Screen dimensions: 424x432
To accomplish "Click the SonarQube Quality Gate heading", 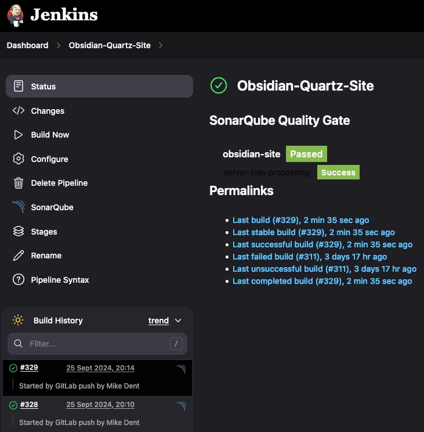I will [x=280, y=120].
